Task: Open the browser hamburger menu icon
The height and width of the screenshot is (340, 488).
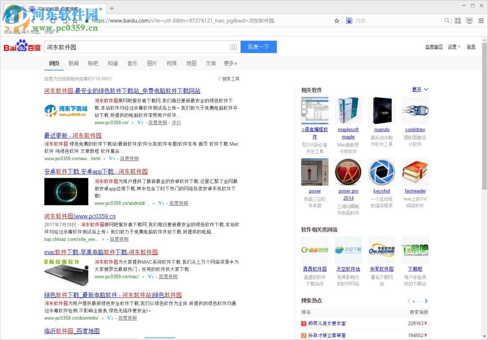Action: [x=481, y=21]
